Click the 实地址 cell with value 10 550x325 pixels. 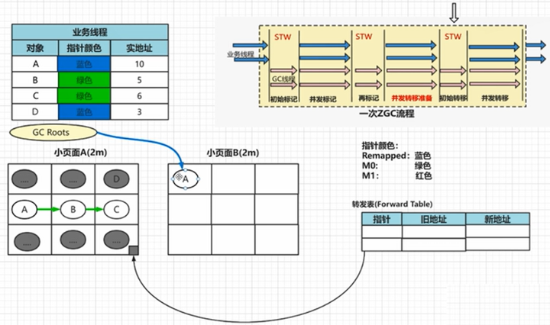point(140,64)
